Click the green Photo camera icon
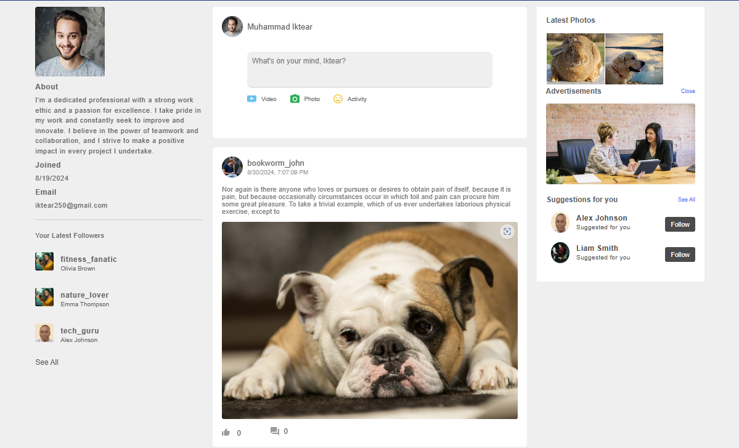The image size is (739, 448). click(295, 99)
